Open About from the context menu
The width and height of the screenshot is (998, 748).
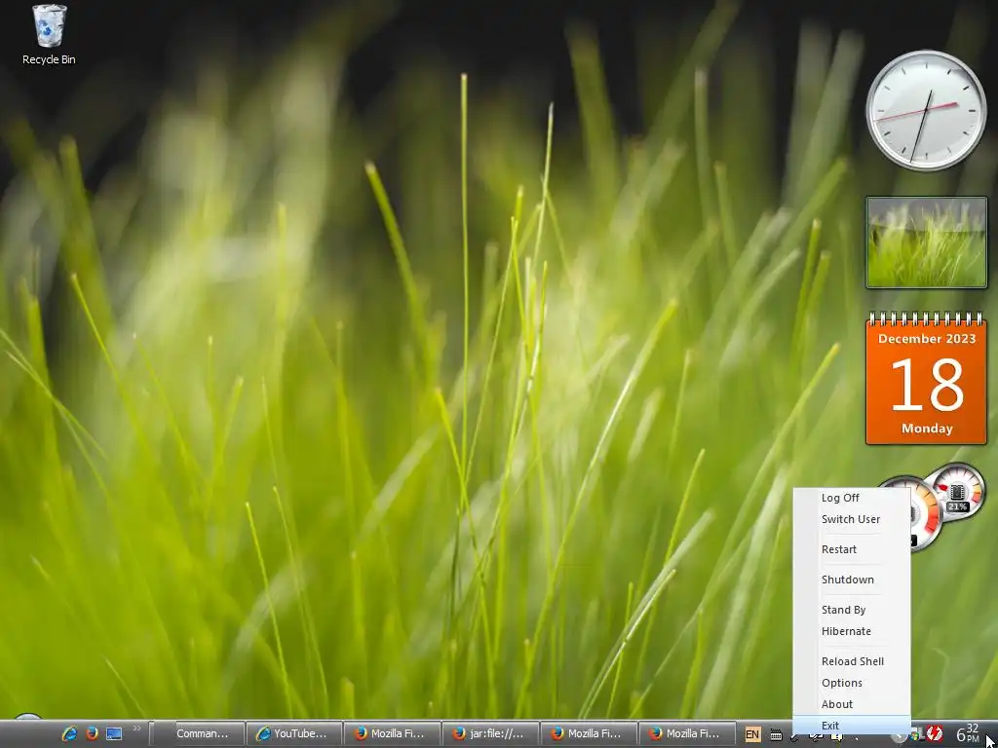(852, 705)
